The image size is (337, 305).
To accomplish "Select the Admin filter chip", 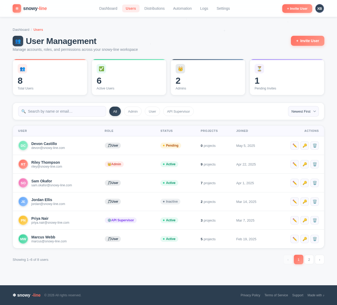I will pyautogui.click(x=133, y=111).
